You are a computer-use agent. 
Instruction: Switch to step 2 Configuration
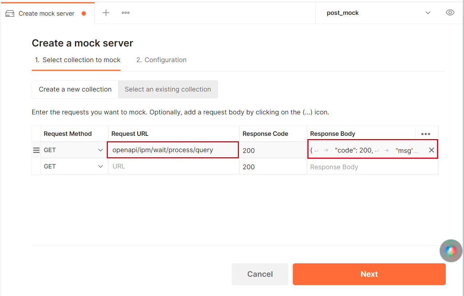click(x=161, y=60)
